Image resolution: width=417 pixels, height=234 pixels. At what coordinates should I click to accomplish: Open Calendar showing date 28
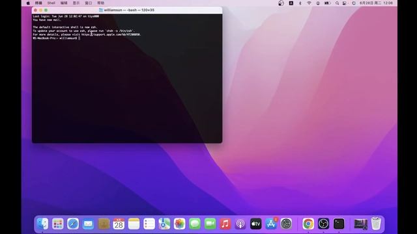point(119,224)
